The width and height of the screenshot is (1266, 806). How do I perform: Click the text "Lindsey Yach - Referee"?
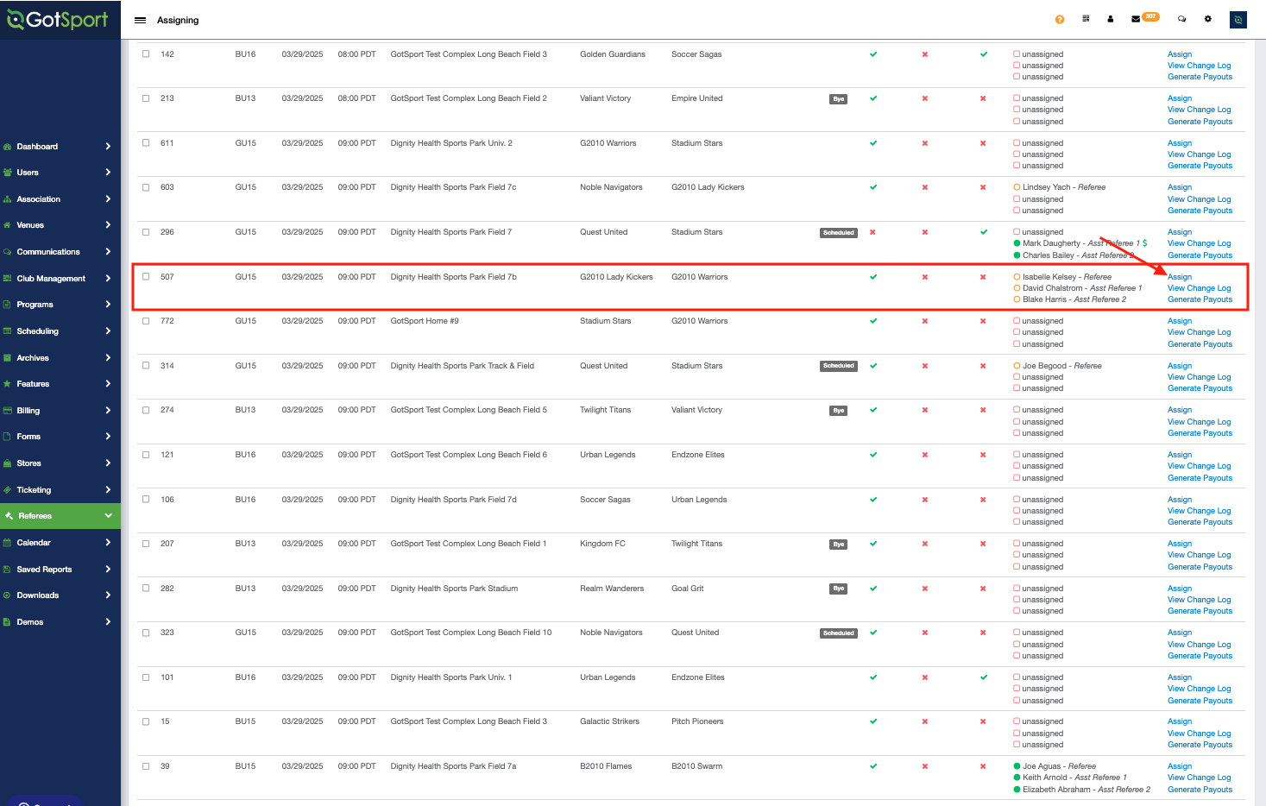pos(1064,187)
